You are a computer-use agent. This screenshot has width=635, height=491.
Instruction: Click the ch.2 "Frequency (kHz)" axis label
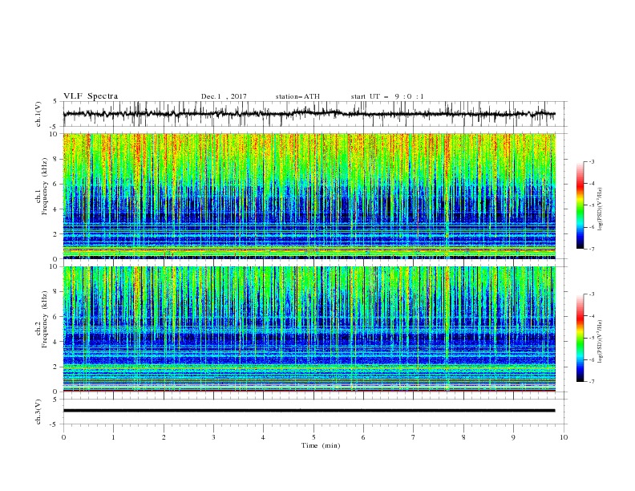coord(45,319)
